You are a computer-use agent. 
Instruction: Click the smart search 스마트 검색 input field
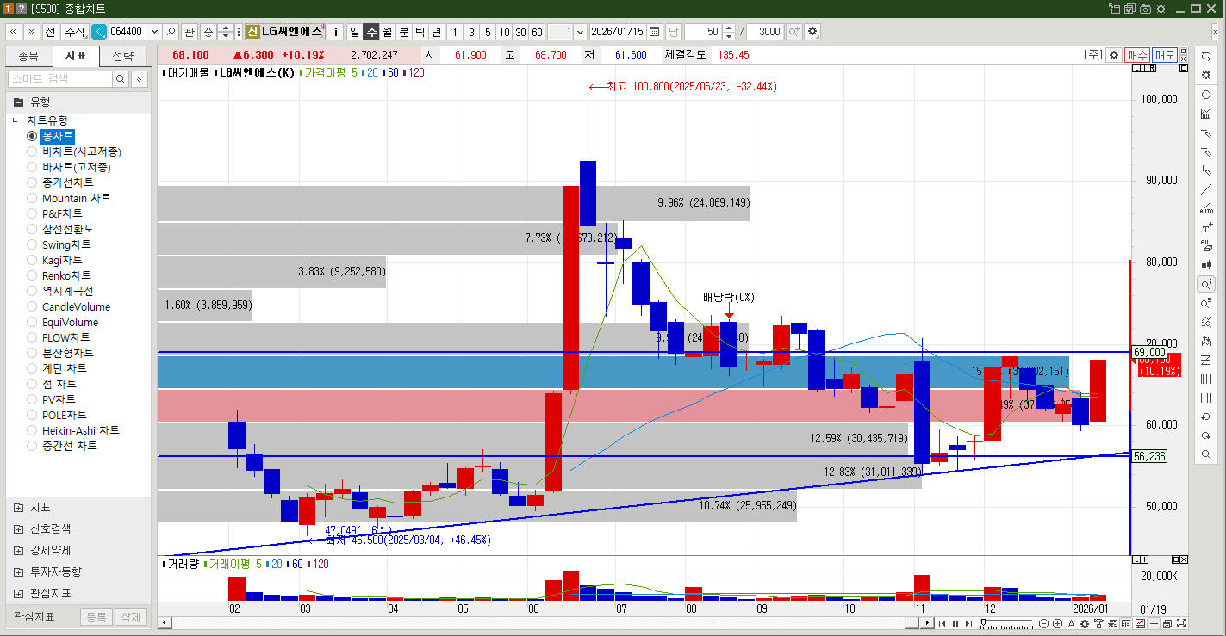60,79
